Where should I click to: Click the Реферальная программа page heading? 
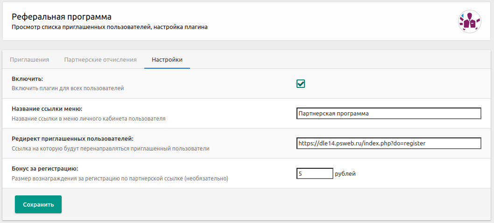click(x=62, y=17)
